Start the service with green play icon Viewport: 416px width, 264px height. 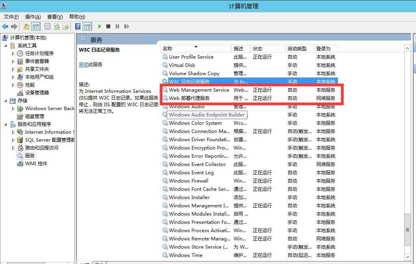tap(100, 26)
